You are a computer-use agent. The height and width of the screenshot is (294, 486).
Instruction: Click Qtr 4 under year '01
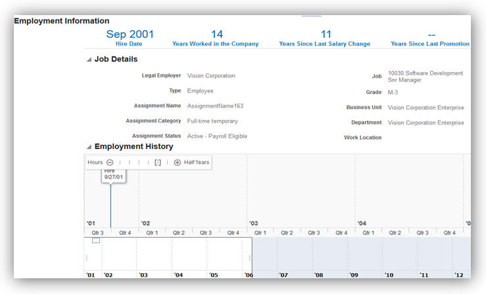125,233
